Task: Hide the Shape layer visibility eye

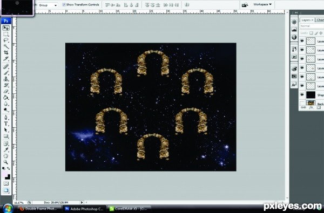Action: 302,95
